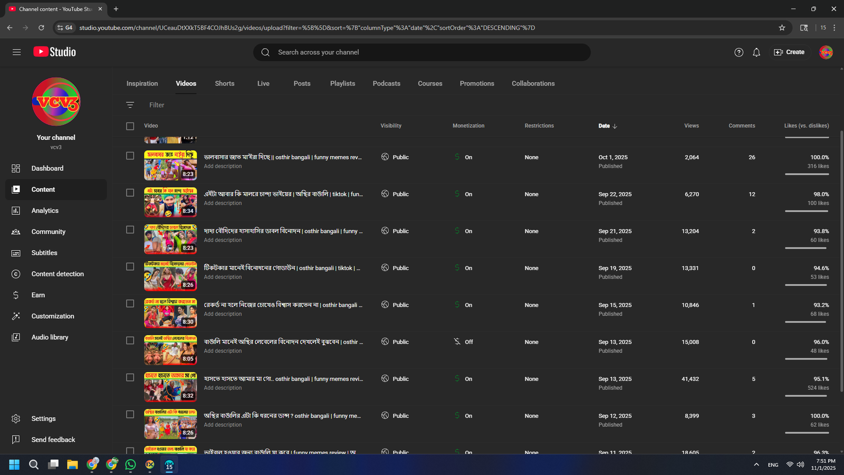
Task: Click the Analytics bar chart icon
Action: [x=16, y=211]
